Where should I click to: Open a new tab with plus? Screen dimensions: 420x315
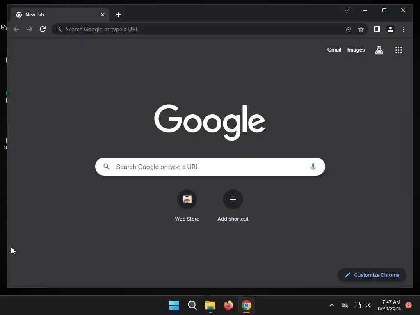(118, 15)
